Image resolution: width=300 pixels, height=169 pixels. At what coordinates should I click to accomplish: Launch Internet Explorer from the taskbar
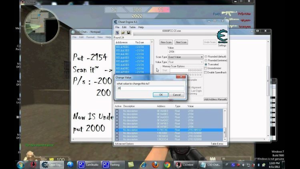click(143, 165)
